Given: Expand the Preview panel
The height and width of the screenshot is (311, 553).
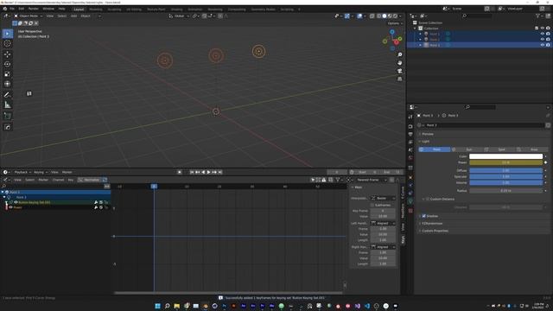Looking at the screenshot, I should click(x=428, y=134).
